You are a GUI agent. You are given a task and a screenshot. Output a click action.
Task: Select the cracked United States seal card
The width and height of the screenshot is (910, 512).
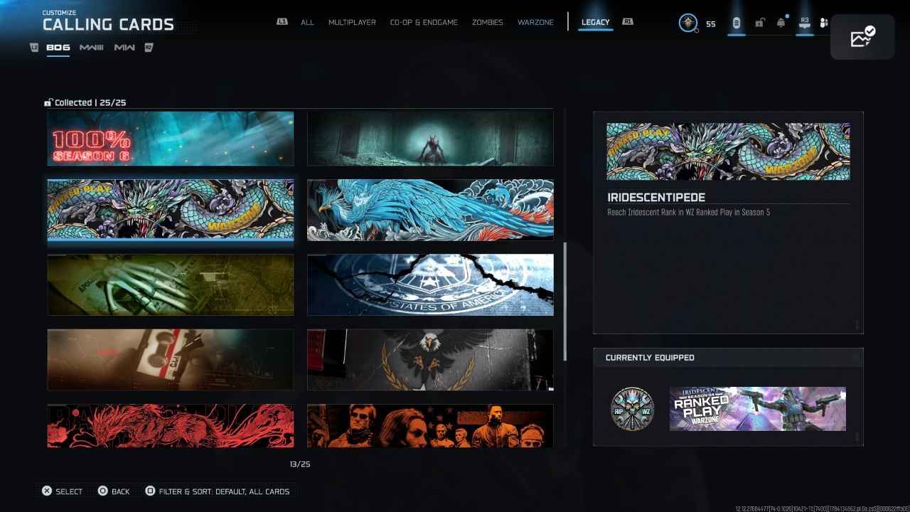click(430, 284)
